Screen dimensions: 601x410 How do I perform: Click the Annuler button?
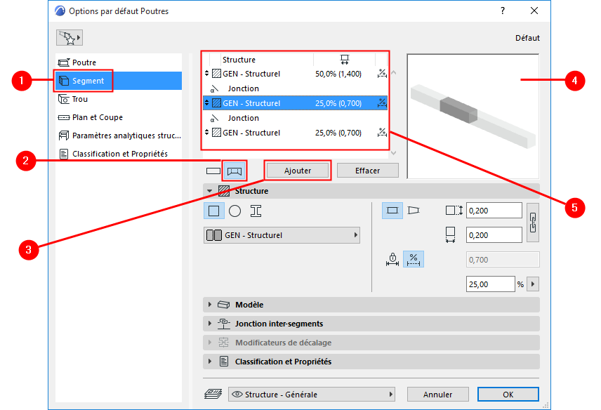[x=437, y=395]
